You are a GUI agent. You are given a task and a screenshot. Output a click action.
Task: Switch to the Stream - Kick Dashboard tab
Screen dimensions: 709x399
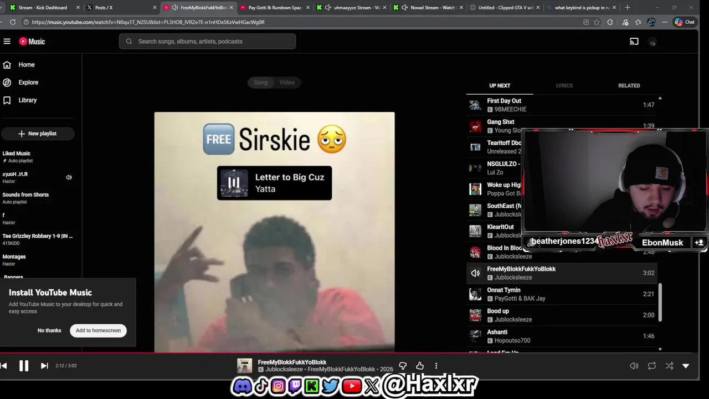[43, 8]
